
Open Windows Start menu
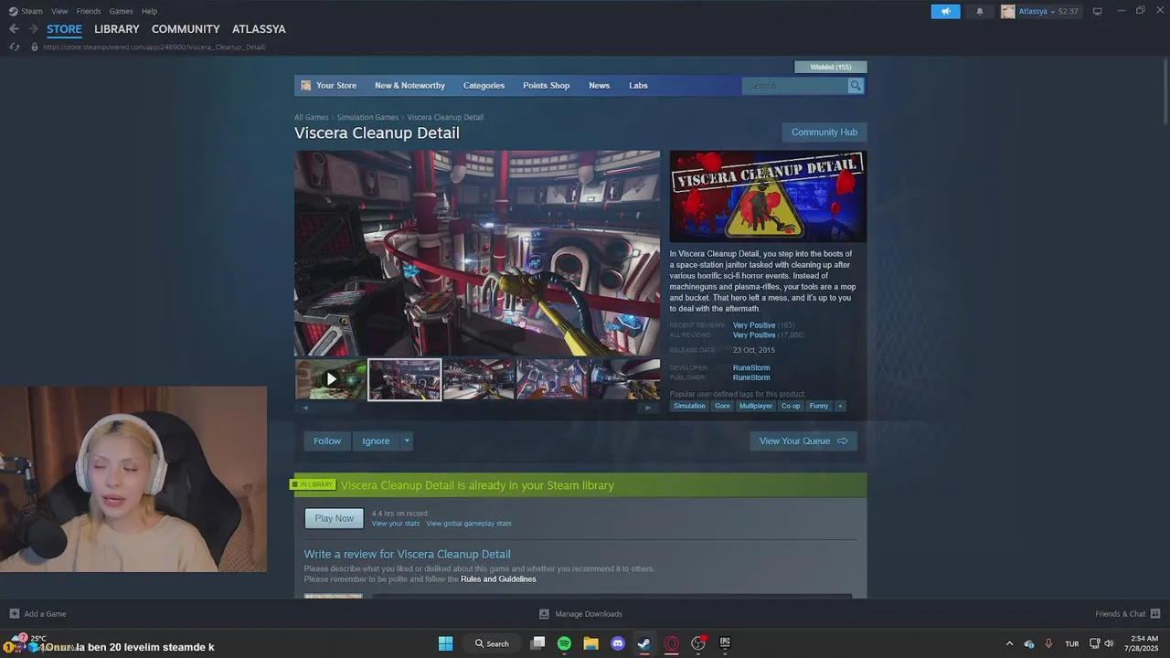445,643
